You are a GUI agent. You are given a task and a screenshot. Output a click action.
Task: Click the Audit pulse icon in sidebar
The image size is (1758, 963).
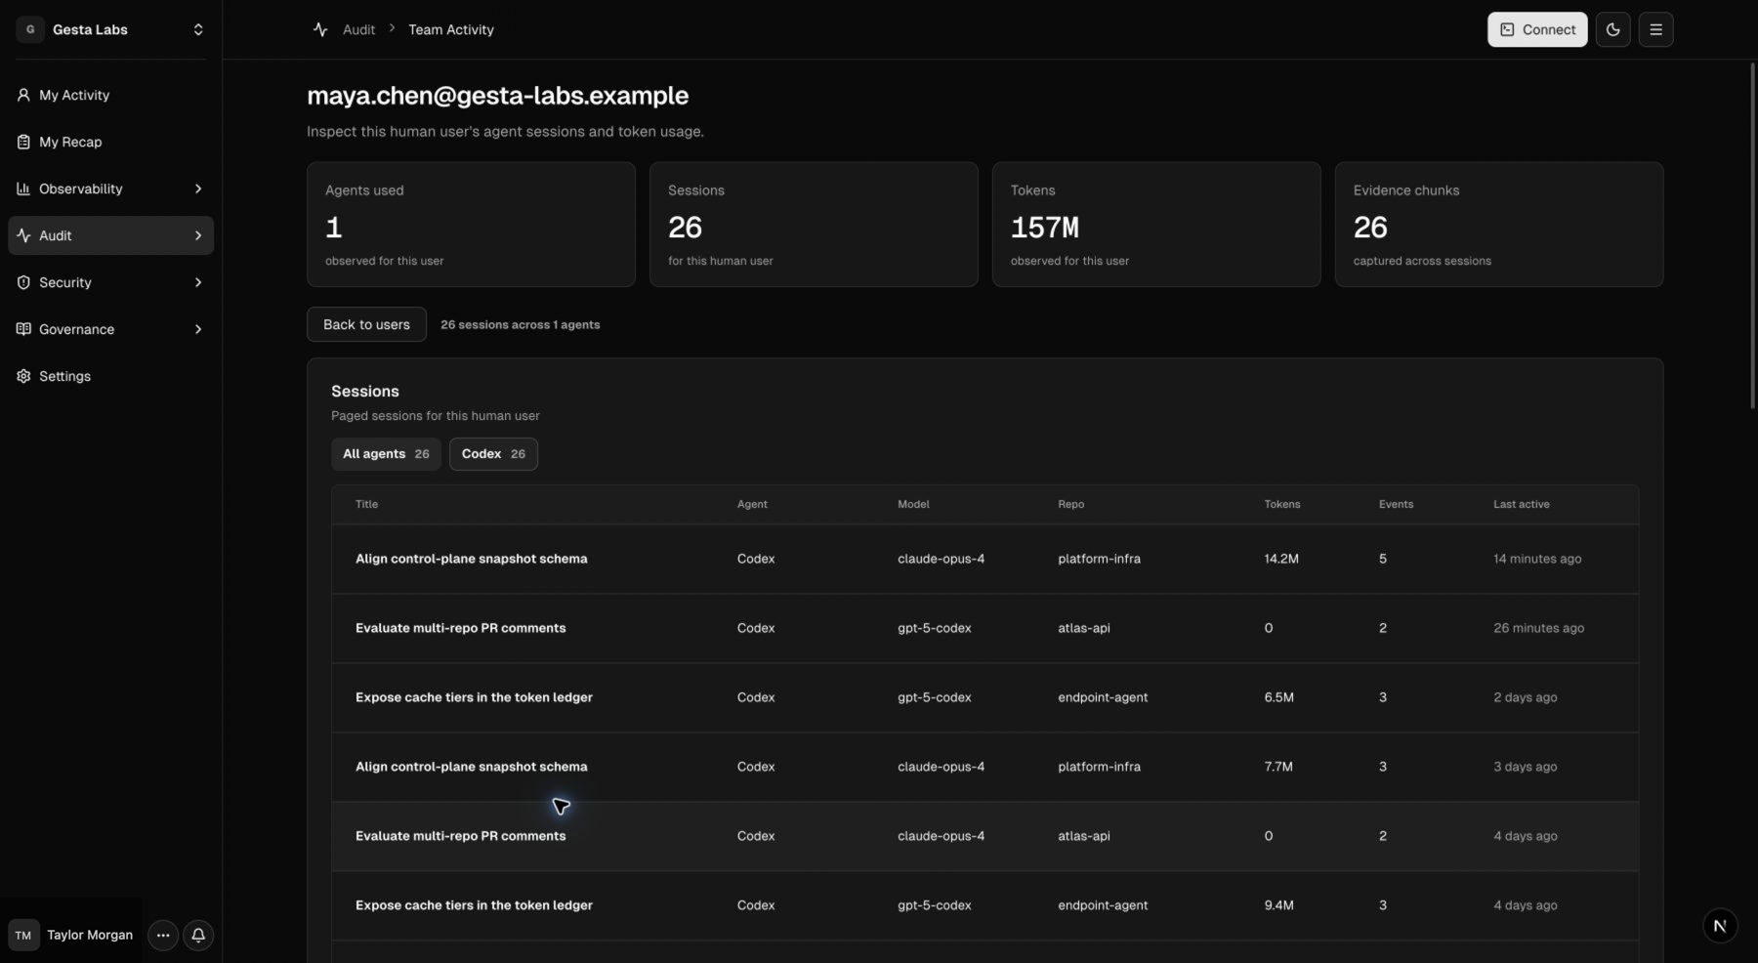pos(23,235)
